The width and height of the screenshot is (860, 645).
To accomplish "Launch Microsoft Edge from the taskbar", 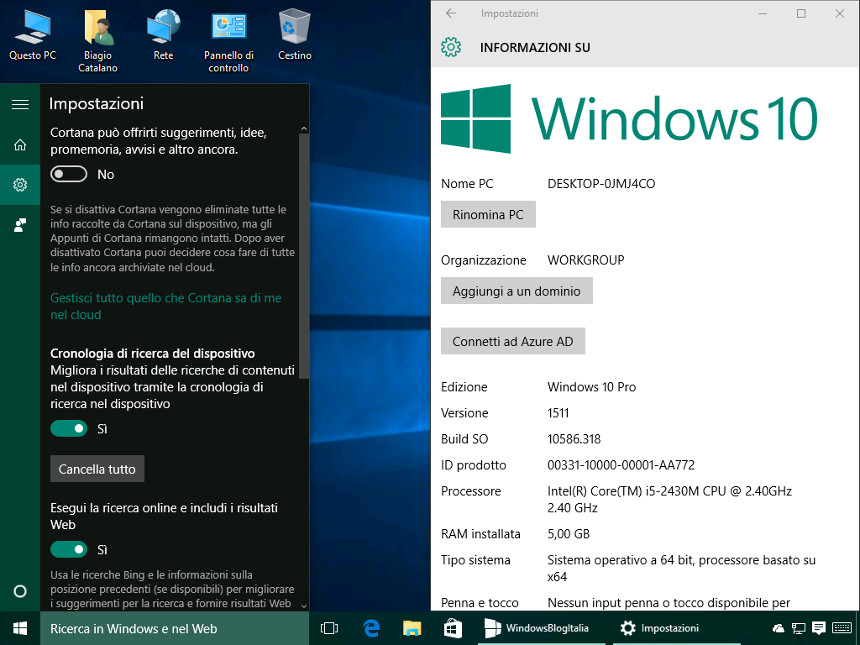I will pyautogui.click(x=371, y=628).
